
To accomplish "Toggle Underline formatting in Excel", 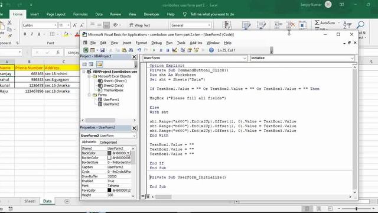I will click(39, 34).
